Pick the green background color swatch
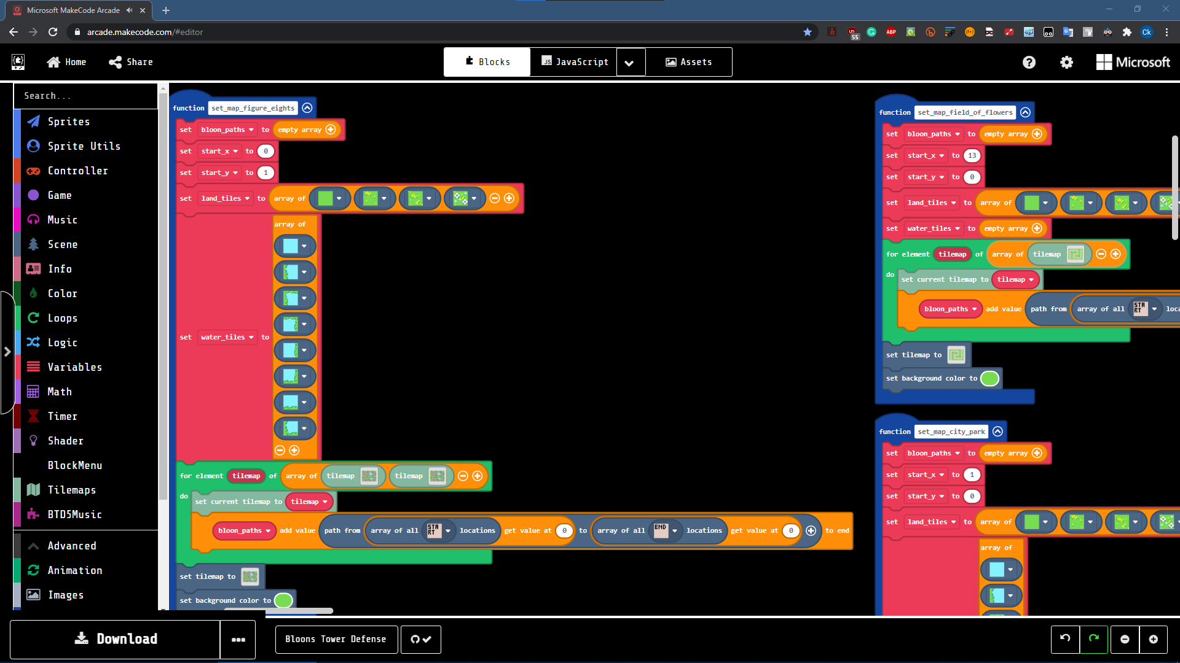The image size is (1180, 663). pos(283,600)
